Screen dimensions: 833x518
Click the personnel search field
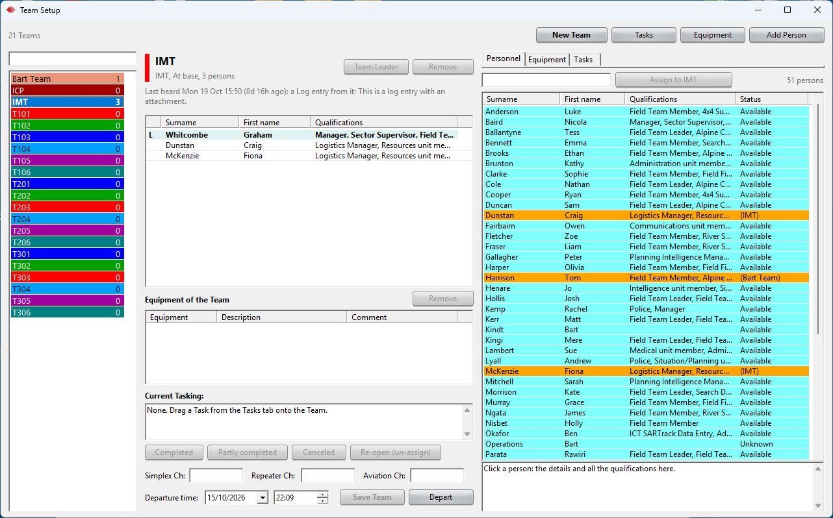point(546,80)
